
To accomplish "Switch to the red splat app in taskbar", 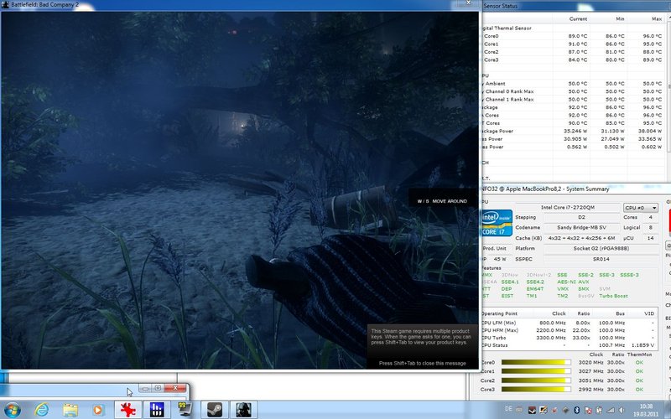I will 127,410.
